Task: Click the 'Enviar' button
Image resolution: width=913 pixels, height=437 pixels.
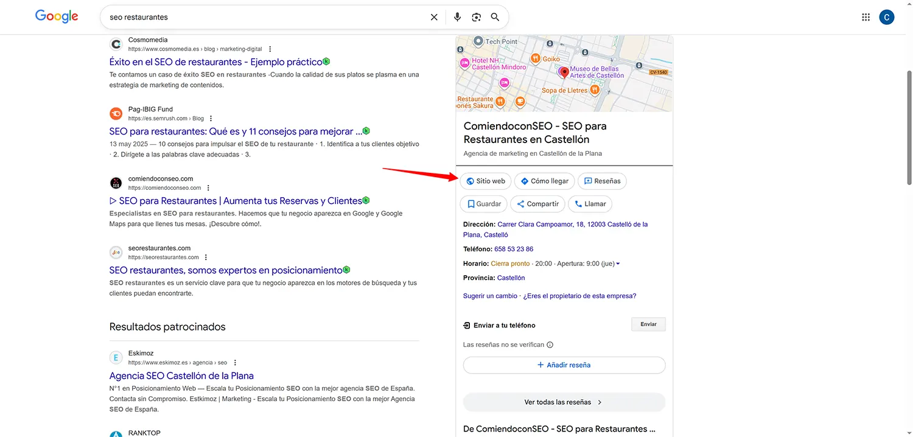Action: [x=648, y=324]
